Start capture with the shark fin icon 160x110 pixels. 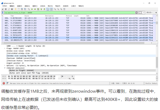click(x=3, y=9)
